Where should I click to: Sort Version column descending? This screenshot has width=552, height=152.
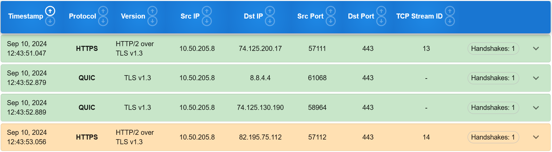pyautogui.click(x=153, y=21)
